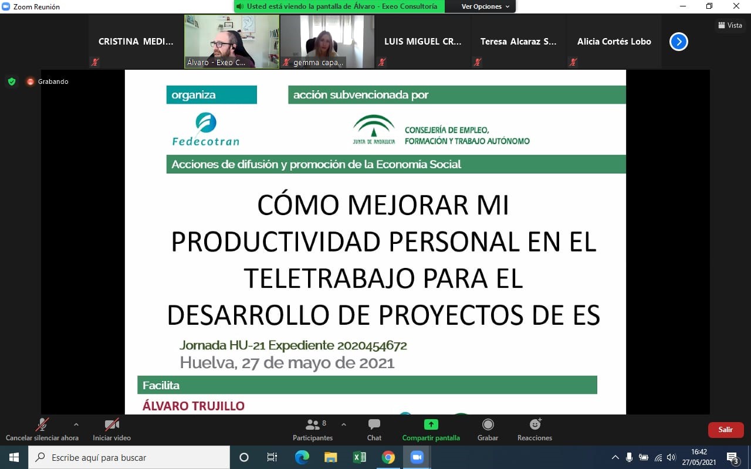Image resolution: width=751 pixels, height=469 pixels.
Task: Click muted mic icon on Teresa's tile
Action: coord(477,62)
